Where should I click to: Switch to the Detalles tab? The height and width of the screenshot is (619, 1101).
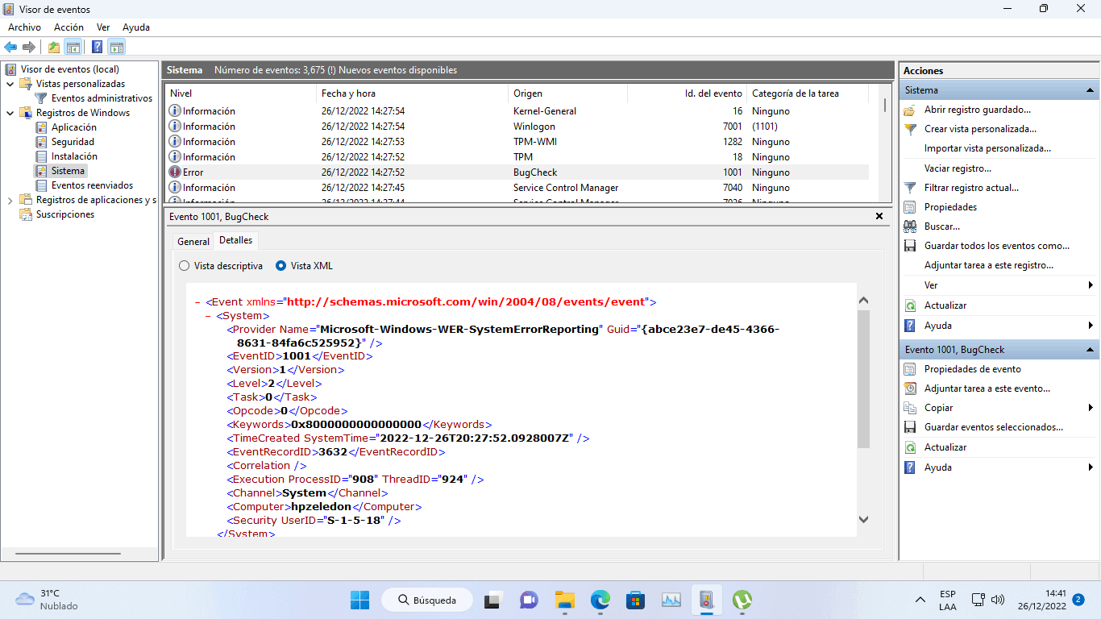tap(235, 240)
